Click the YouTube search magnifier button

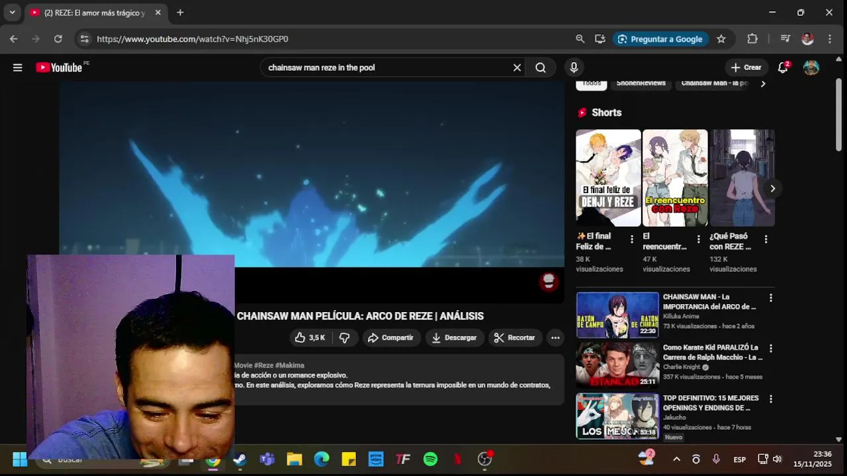[x=541, y=67]
